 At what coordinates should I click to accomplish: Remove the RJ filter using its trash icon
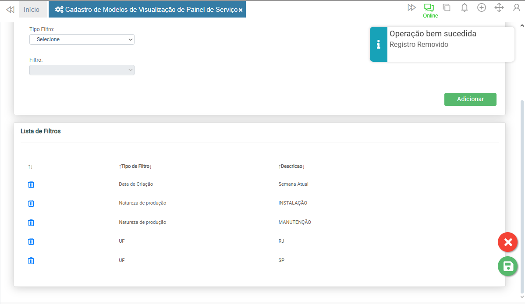pos(31,241)
